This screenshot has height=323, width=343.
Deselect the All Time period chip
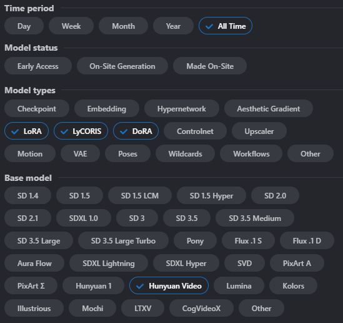226,26
